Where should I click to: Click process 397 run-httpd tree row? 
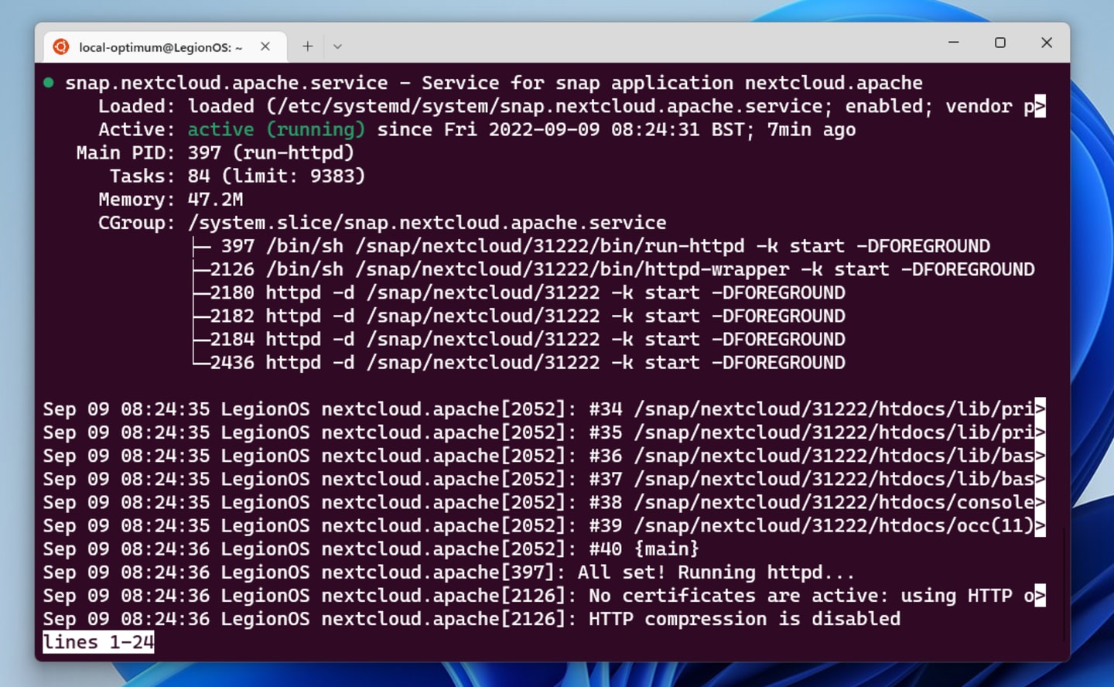(x=591, y=246)
